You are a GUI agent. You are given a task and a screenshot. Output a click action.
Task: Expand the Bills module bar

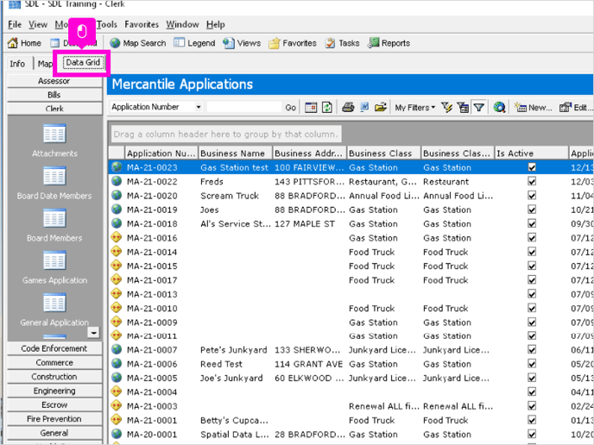54,95
